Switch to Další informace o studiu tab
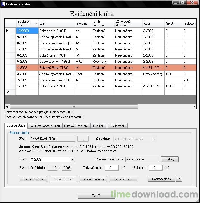This screenshot has height=203, width=200. pos(45,126)
